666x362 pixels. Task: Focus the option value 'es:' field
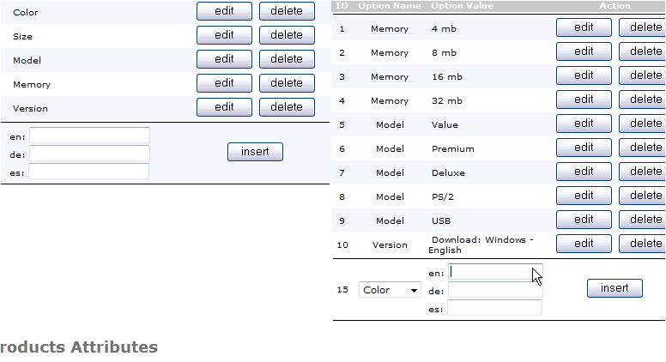tap(495, 308)
